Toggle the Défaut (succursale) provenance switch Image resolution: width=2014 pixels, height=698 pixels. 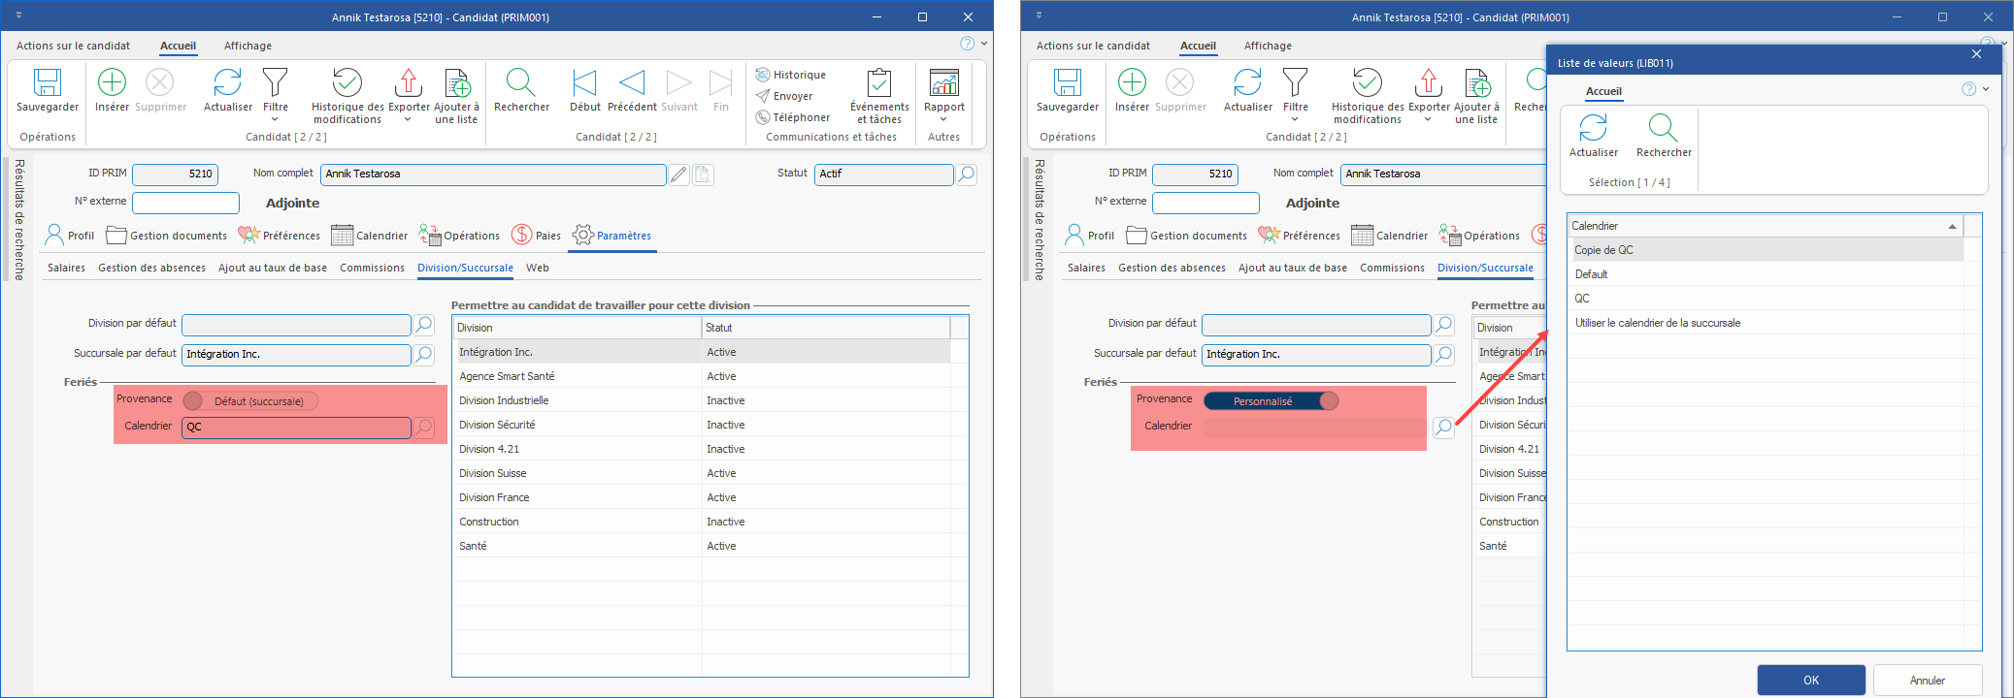[250, 401]
